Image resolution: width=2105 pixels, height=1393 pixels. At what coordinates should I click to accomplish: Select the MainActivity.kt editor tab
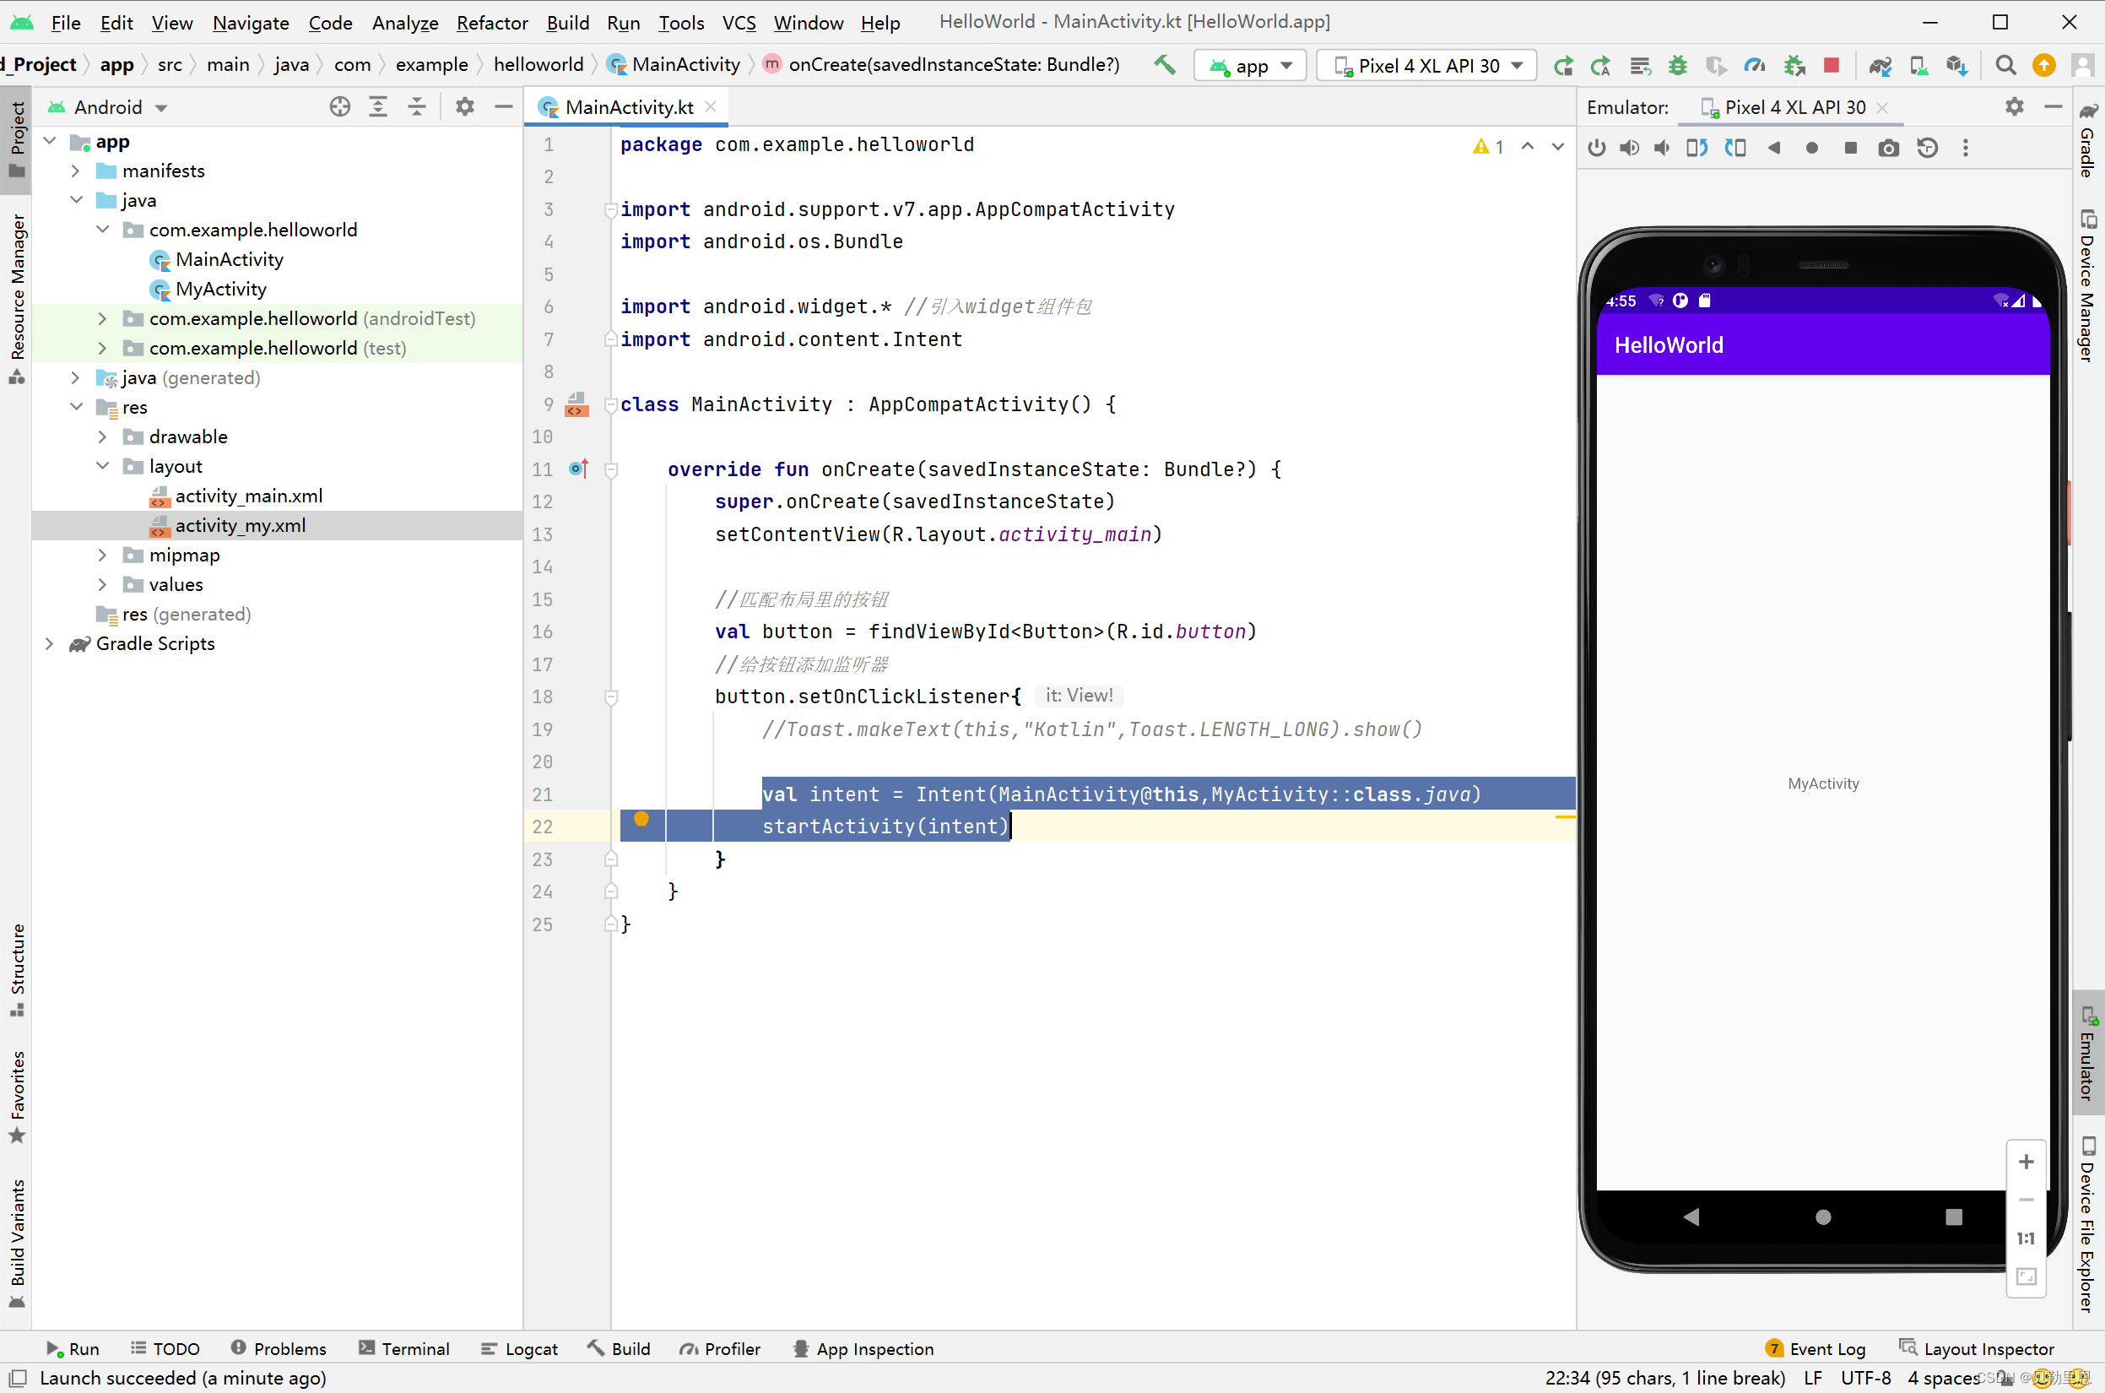[x=628, y=107]
